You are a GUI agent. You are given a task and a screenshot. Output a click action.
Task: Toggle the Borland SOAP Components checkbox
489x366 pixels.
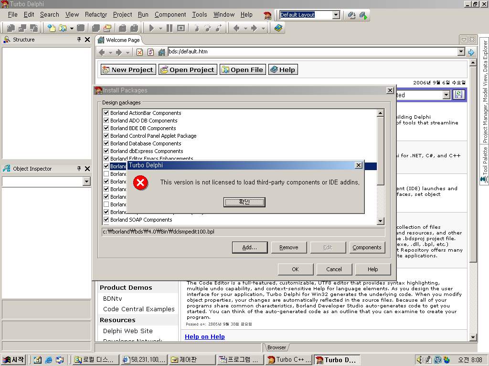[x=106, y=220]
